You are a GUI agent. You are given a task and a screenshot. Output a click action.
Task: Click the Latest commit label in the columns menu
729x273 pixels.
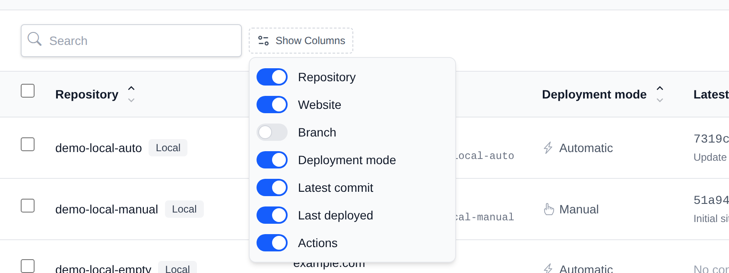tap(336, 187)
